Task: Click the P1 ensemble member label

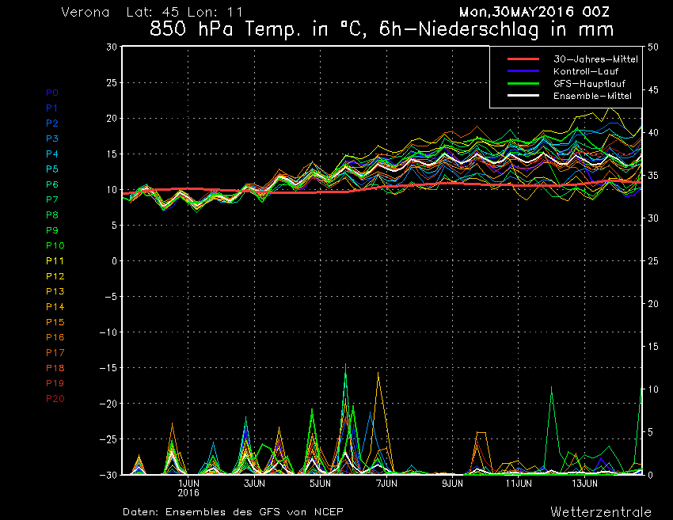Action: pyautogui.click(x=51, y=108)
